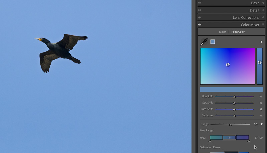Collapse the Range section triangle
267x153 pixels.
(261, 124)
